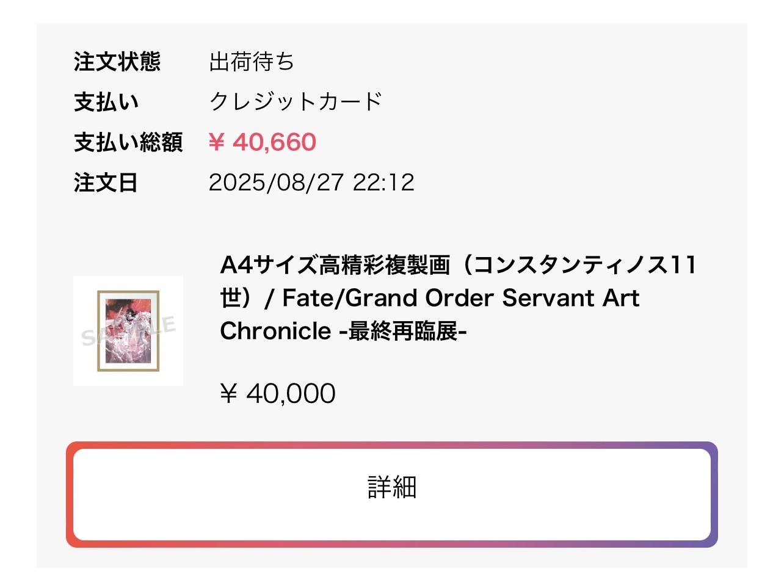Click the 注文日 order date label
The image size is (784, 588).
tap(106, 183)
